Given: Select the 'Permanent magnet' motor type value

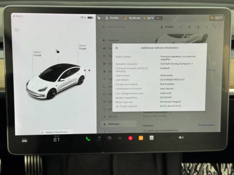Looking at the screenshot, I should (x=170, y=102).
